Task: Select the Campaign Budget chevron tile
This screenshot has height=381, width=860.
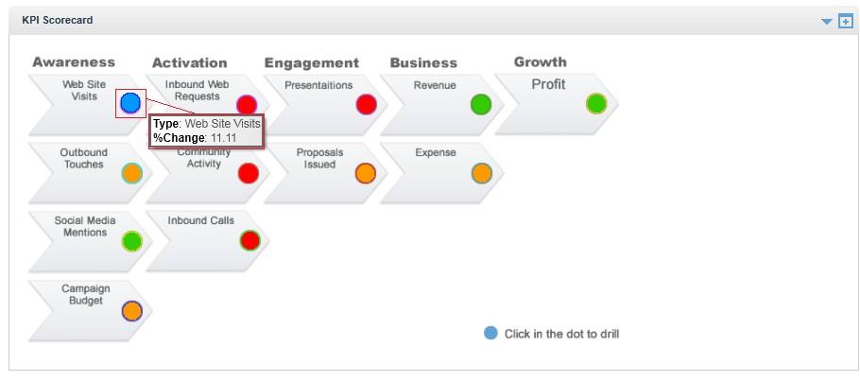Action: coord(90,311)
